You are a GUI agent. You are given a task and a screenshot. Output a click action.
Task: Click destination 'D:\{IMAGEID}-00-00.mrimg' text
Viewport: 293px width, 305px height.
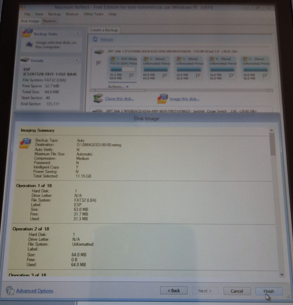click(x=99, y=145)
